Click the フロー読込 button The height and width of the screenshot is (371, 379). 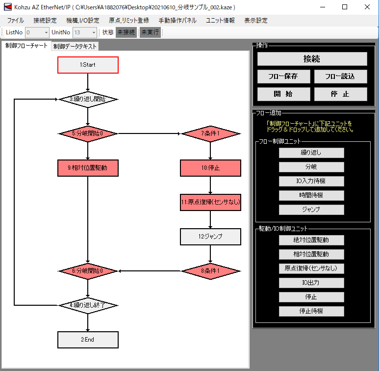pyautogui.click(x=340, y=77)
